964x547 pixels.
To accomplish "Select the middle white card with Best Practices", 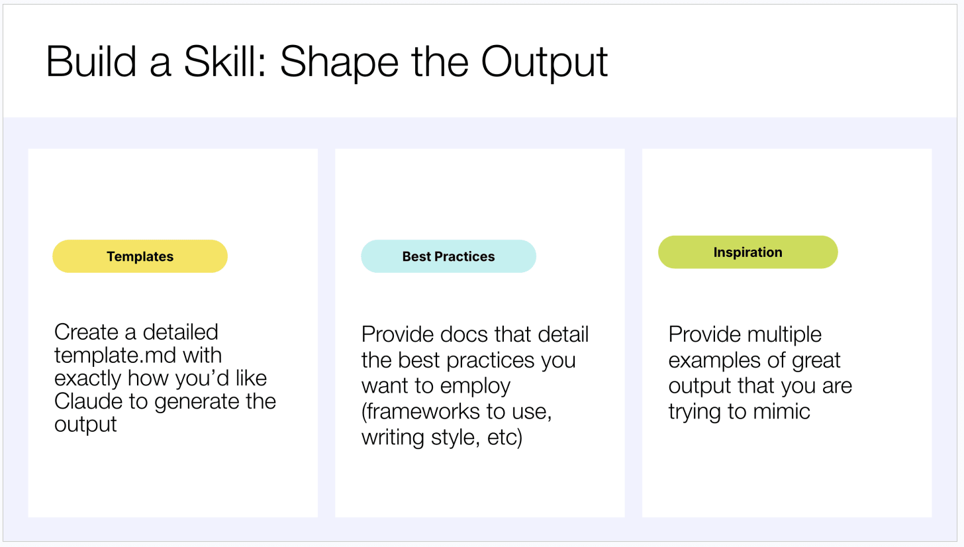I will 479,332.
